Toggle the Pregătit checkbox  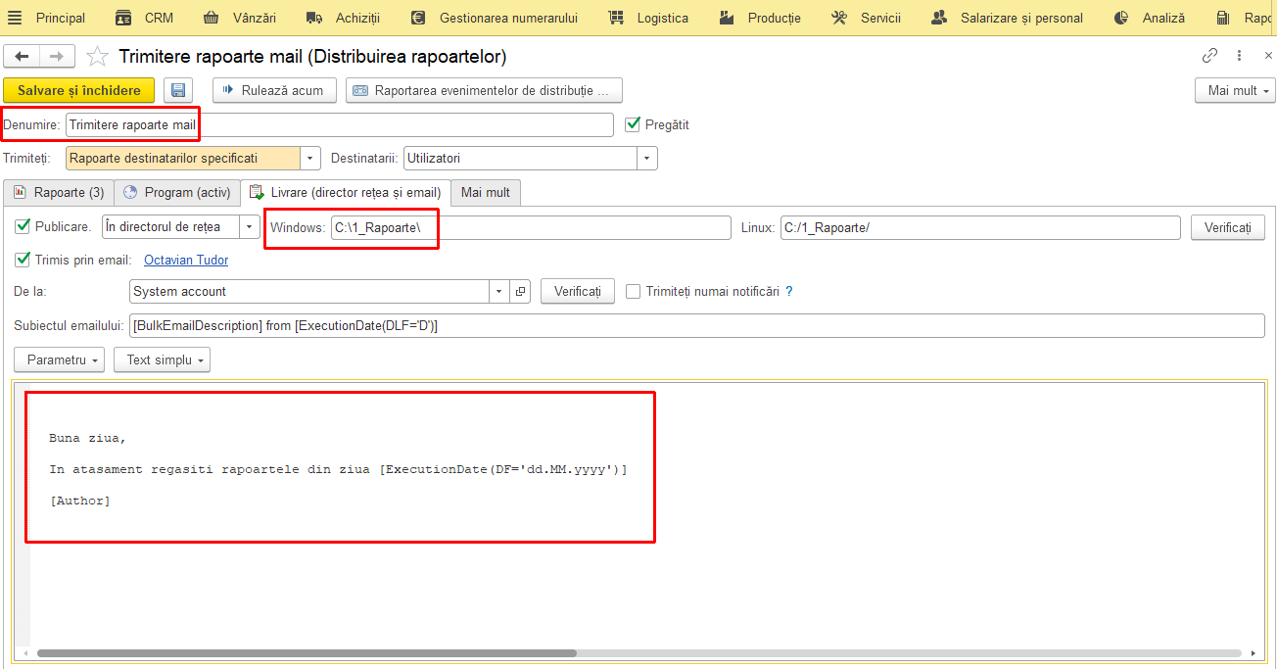point(633,124)
